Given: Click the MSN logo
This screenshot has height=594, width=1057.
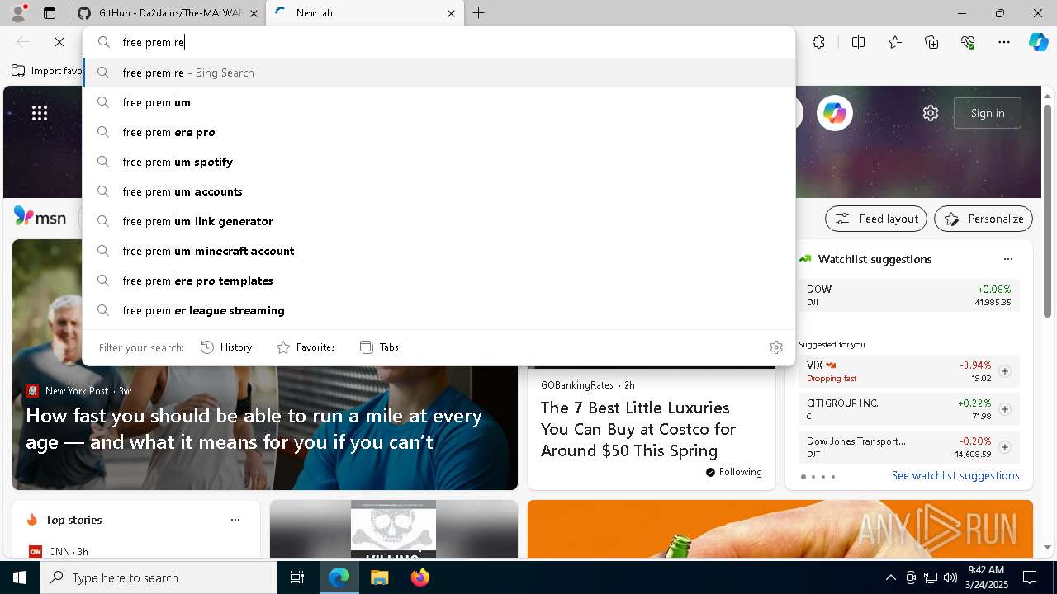Looking at the screenshot, I should click(40, 217).
